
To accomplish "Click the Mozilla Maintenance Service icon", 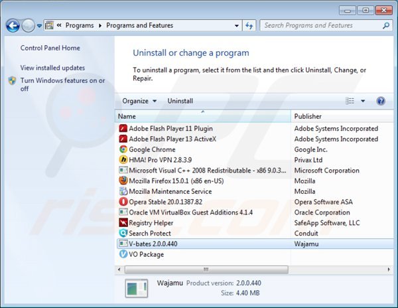I will [x=123, y=191].
